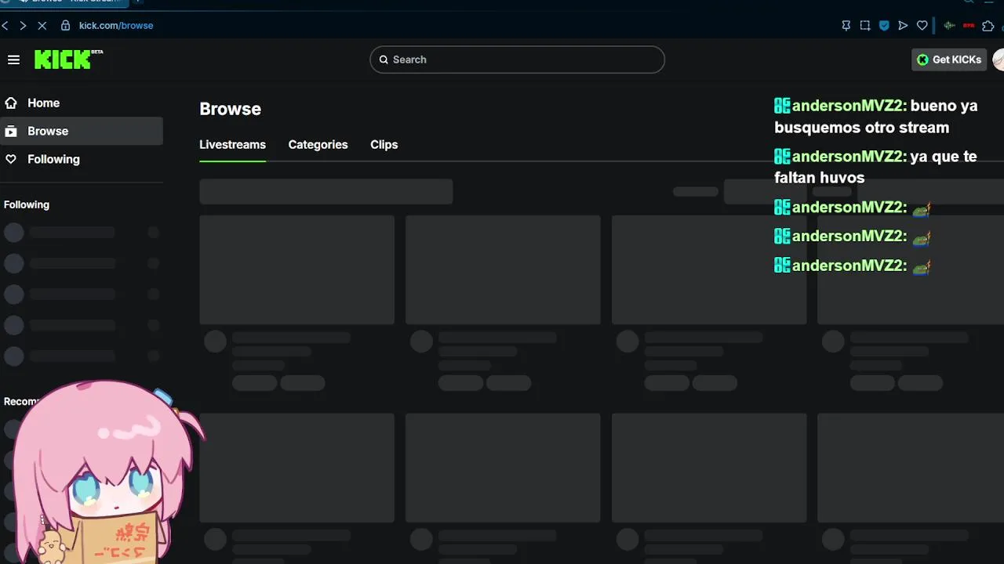Click the heart bookmark icon in toolbar
The width and height of the screenshot is (1004, 564).
tap(922, 25)
